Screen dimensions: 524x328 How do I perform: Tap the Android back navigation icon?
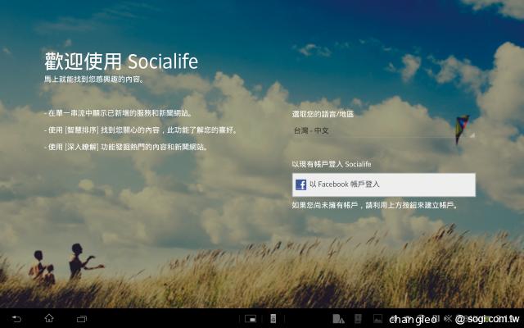16,319
